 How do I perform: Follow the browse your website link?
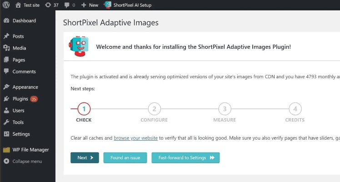(135, 138)
